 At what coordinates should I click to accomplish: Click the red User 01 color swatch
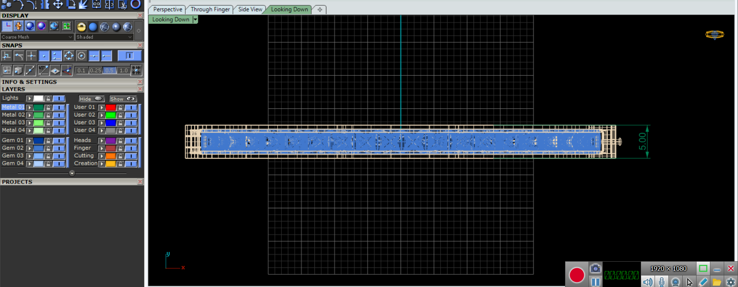point(111,108)
